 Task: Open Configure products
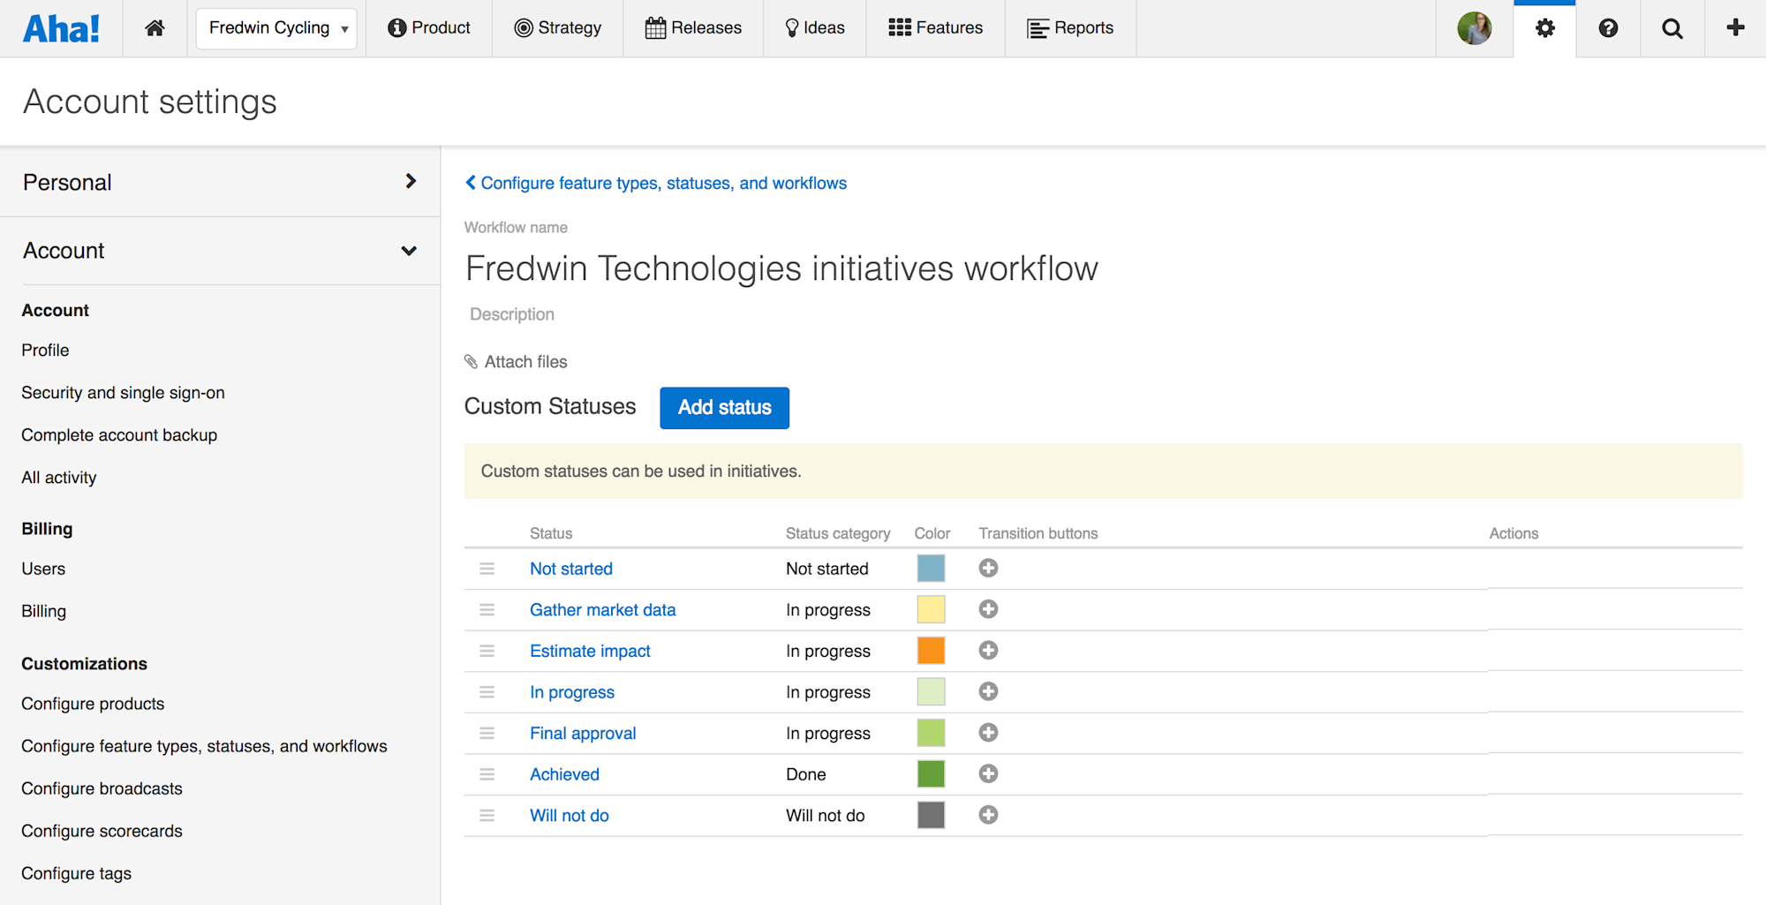tap(93, 704)
